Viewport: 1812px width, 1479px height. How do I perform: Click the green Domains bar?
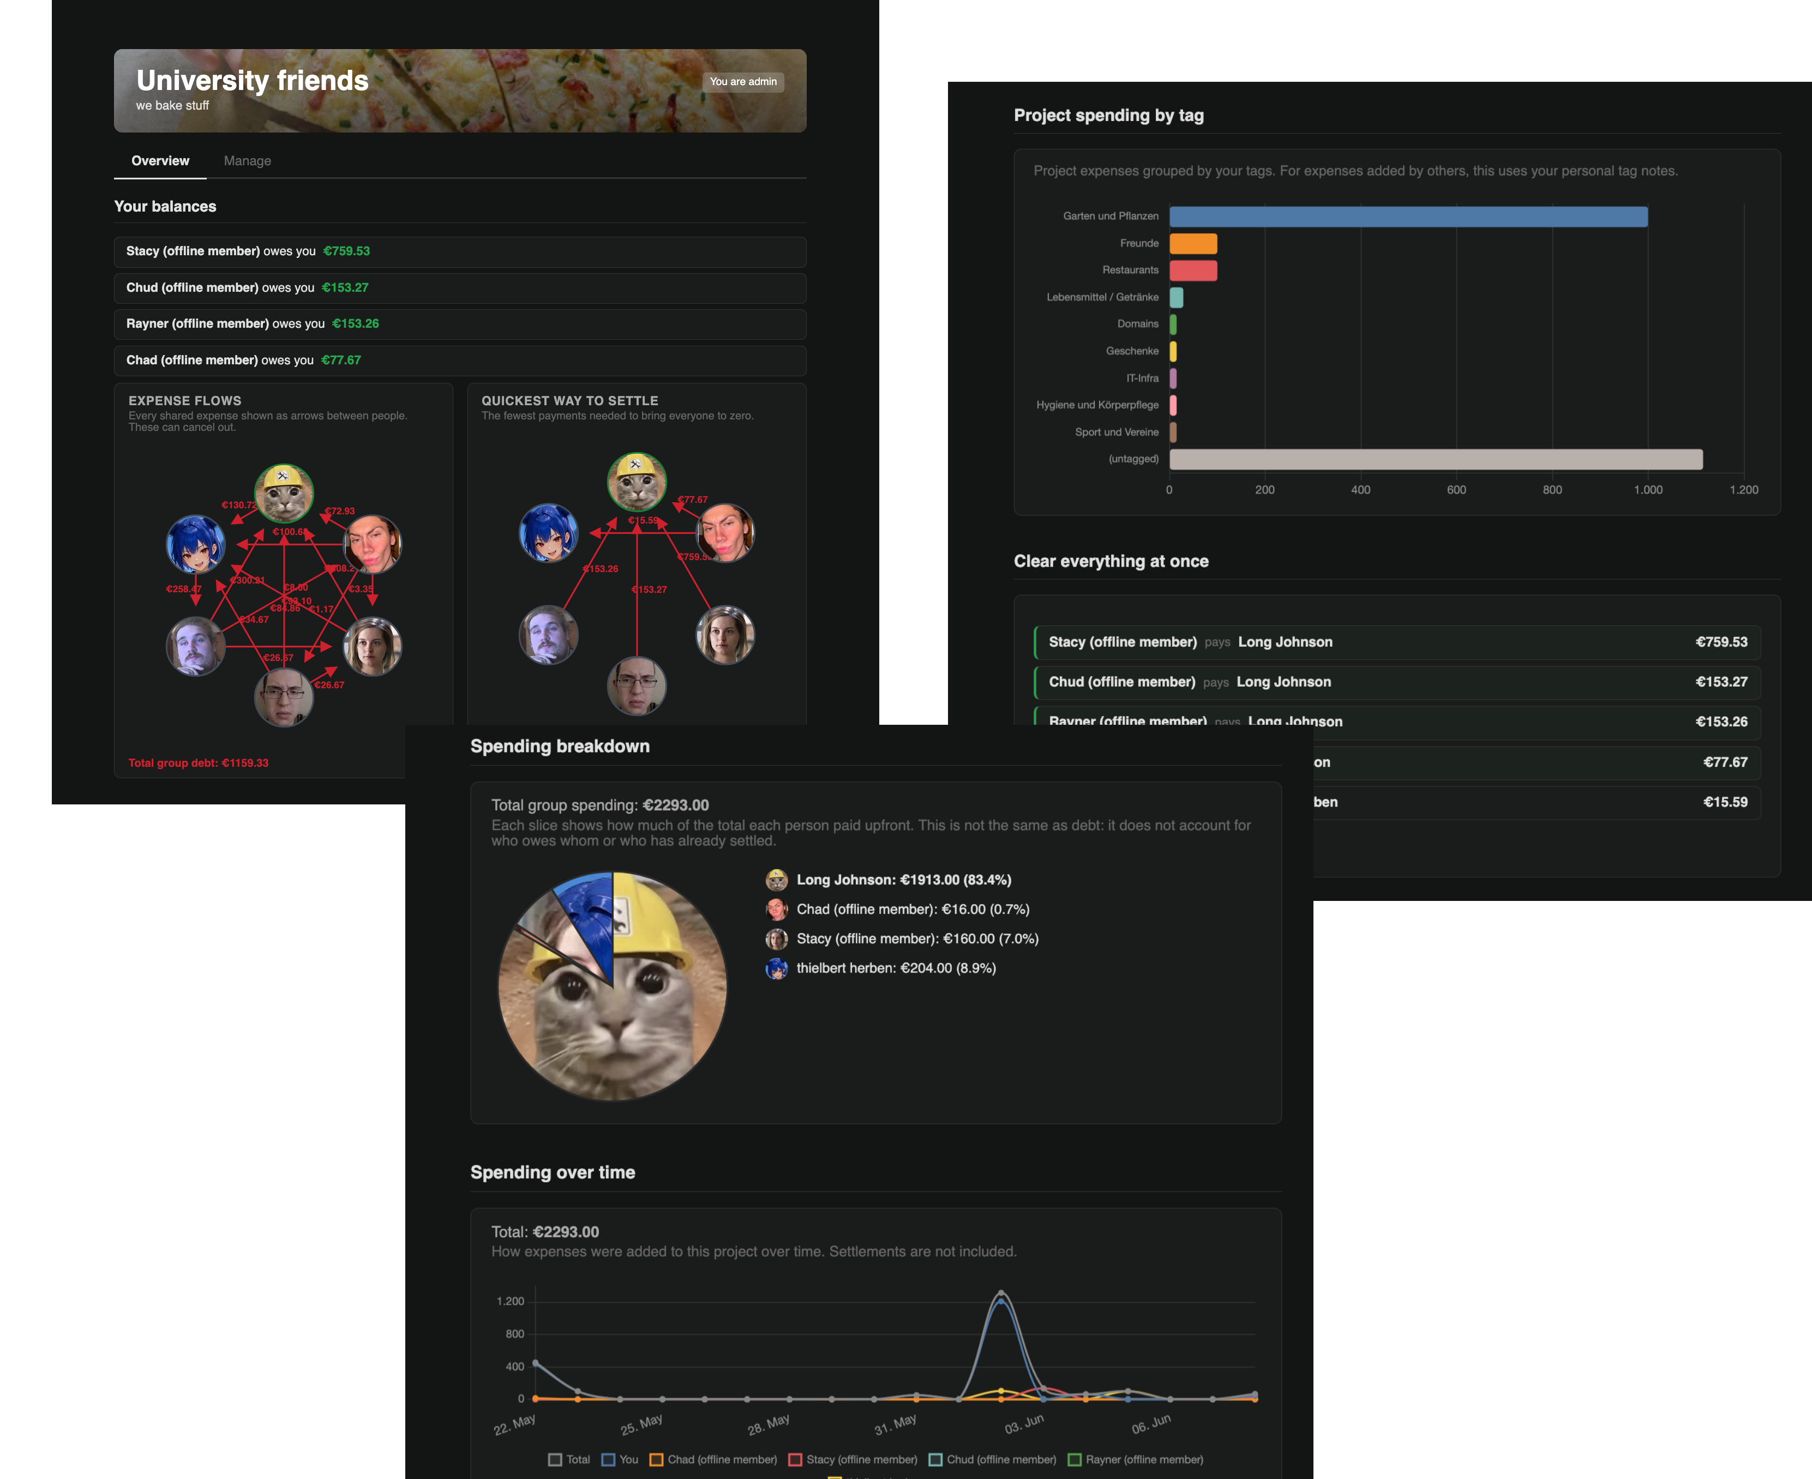point(1173,324)
